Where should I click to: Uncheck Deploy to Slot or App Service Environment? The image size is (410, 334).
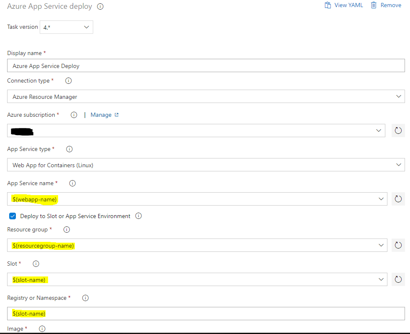tap(13, 216)
